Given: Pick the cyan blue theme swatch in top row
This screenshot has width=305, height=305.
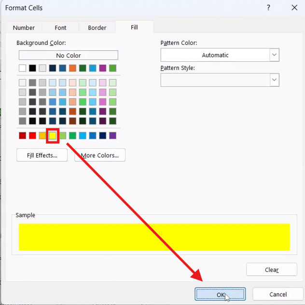Looking at the screenshot, I should [x=93, y=68].
